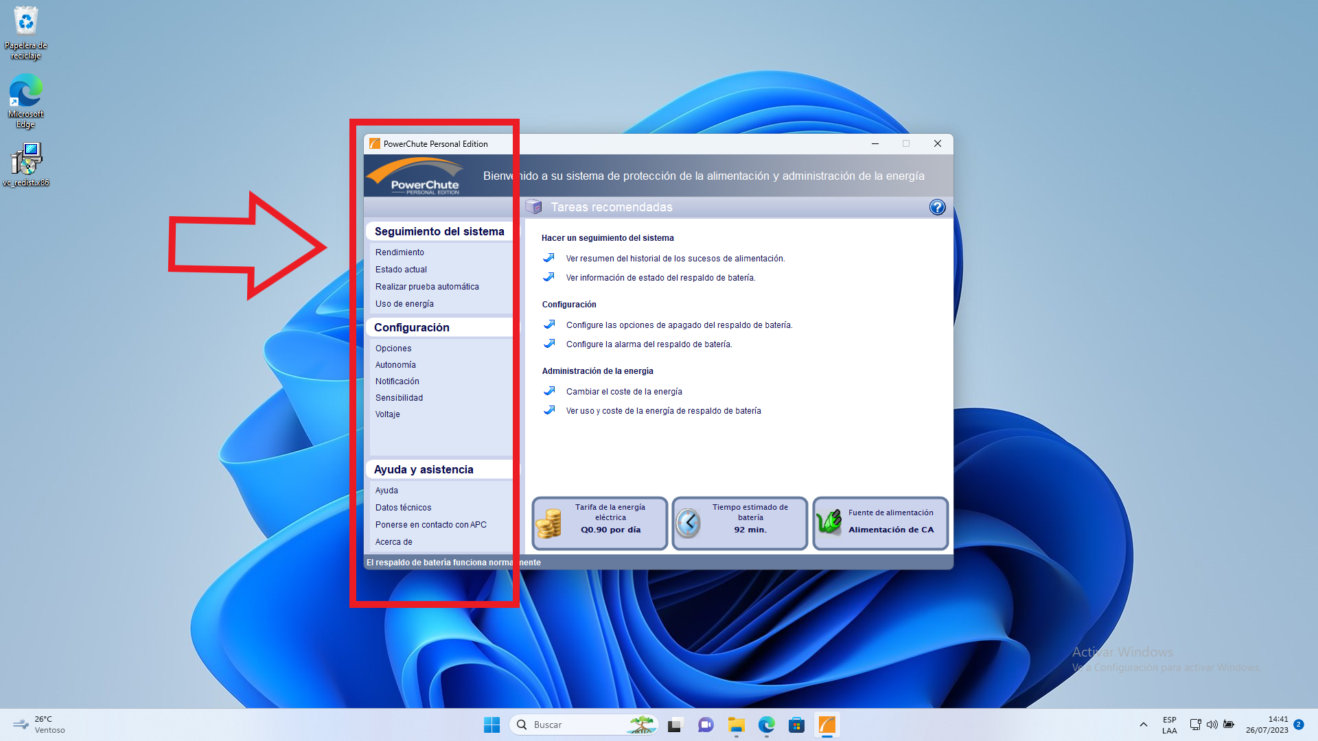
Task: Open Realizar prueba automática
Action: point(427,287)
